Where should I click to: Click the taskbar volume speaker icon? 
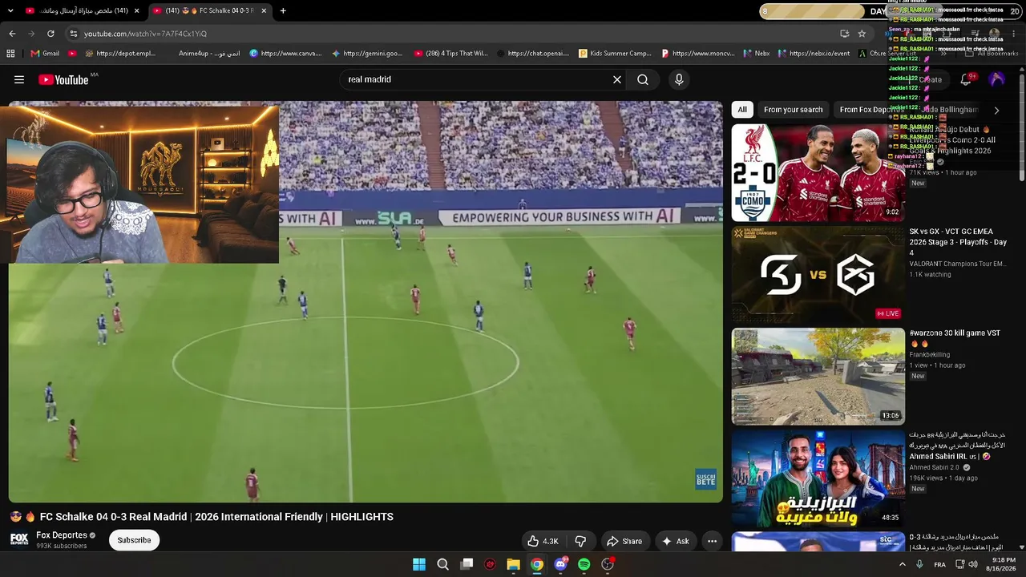coord(973,564)
